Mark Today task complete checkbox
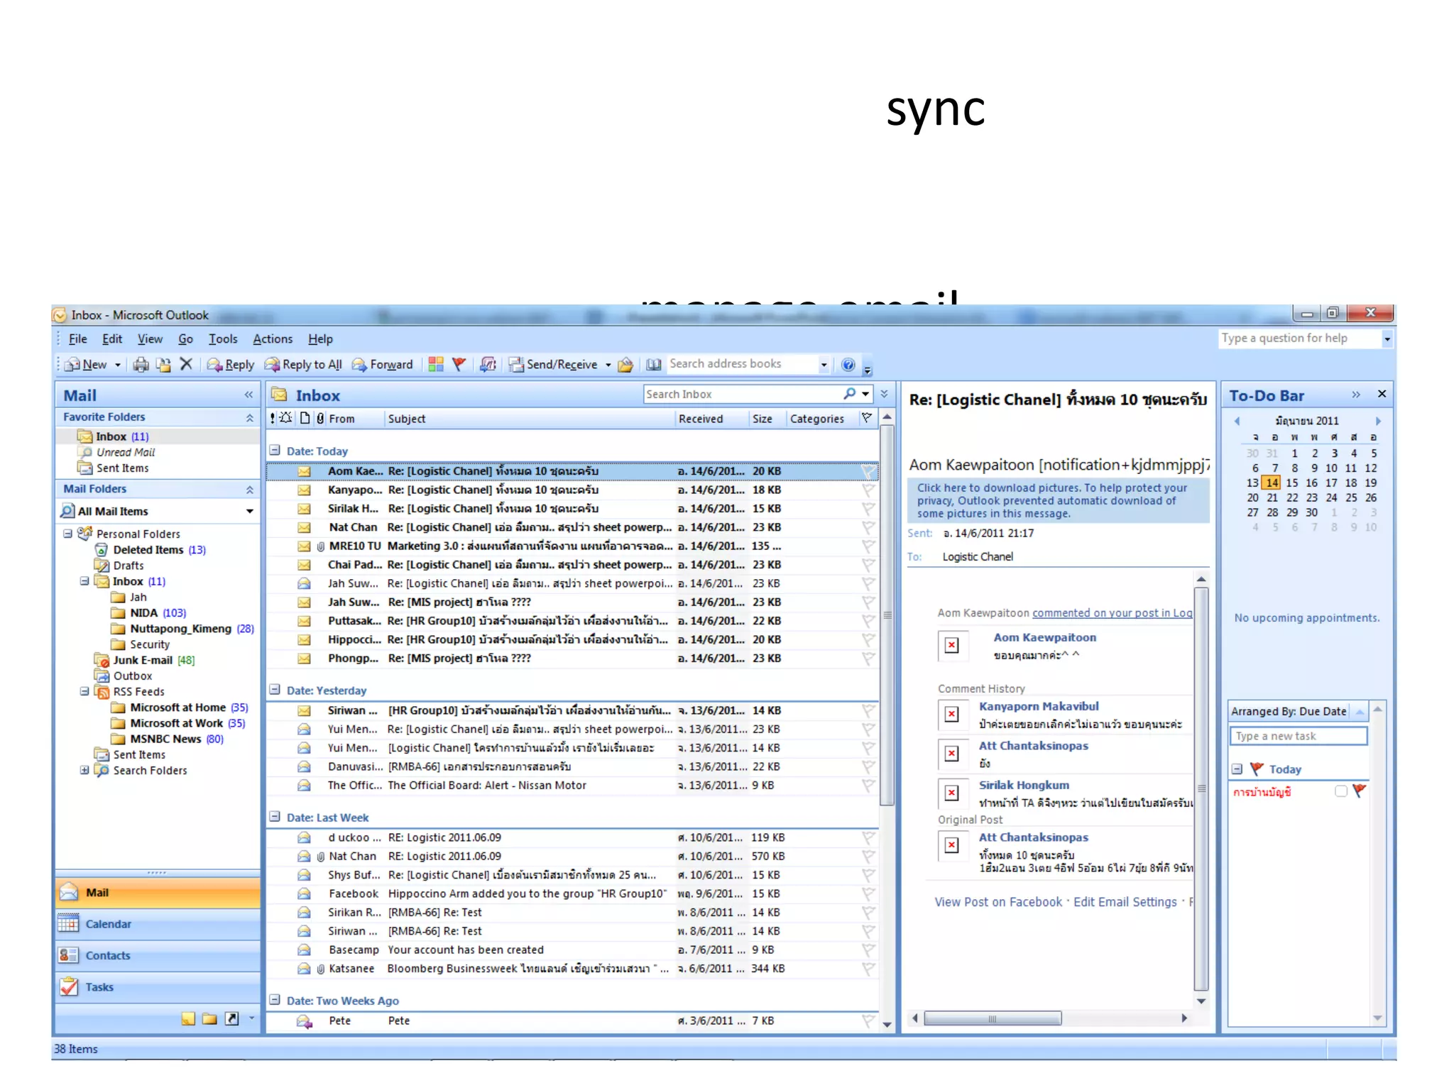Screen dimensions: 1454x1090 point(1340,791)
